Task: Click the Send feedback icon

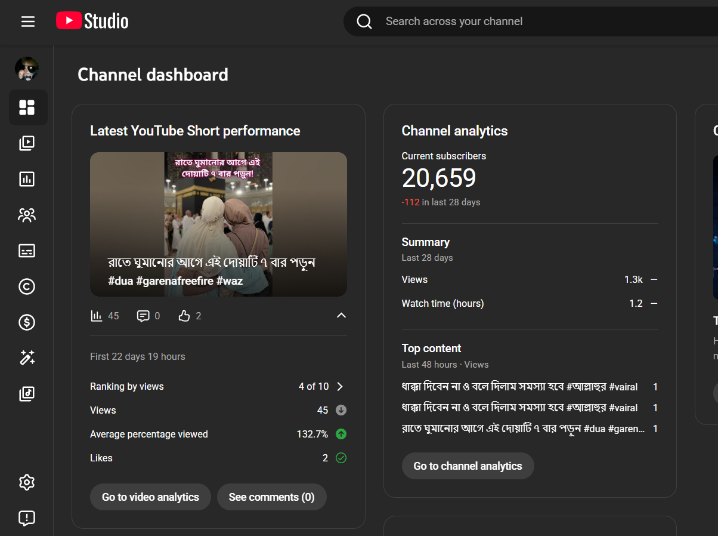Action: 27,518
